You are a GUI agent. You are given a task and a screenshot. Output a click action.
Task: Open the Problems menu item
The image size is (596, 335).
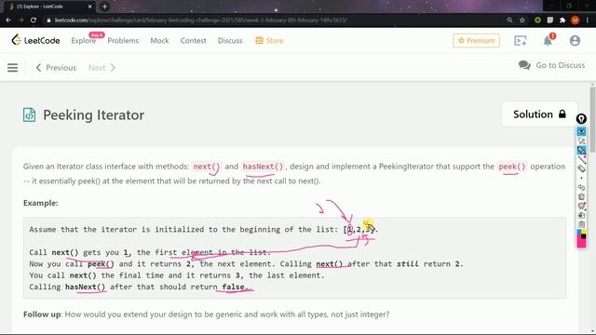(123, 41)
